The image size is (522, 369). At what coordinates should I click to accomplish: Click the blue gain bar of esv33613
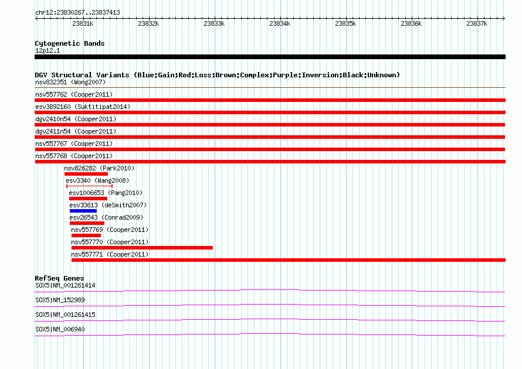tap(83, 211)
